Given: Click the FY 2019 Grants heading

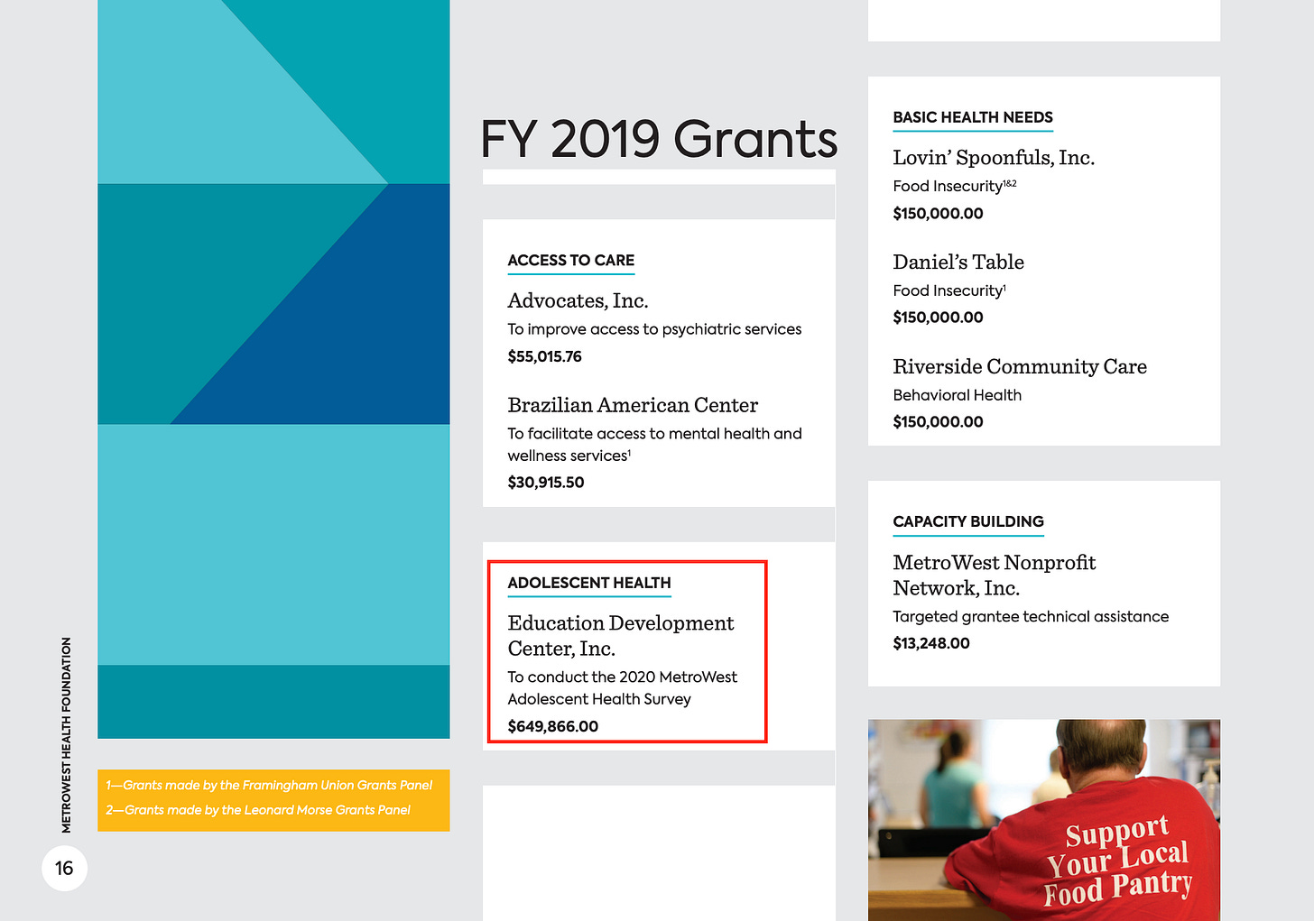Looking at the screenshot, I should point(659,139).
